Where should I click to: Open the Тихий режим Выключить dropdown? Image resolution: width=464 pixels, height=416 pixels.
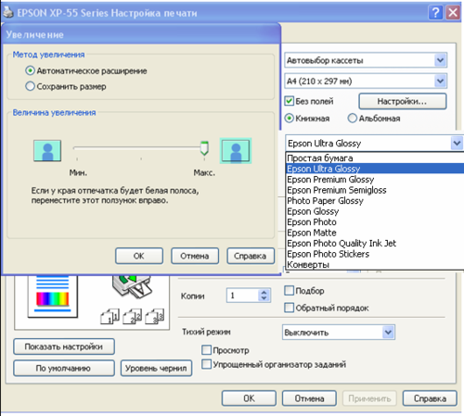coord(339,333)
